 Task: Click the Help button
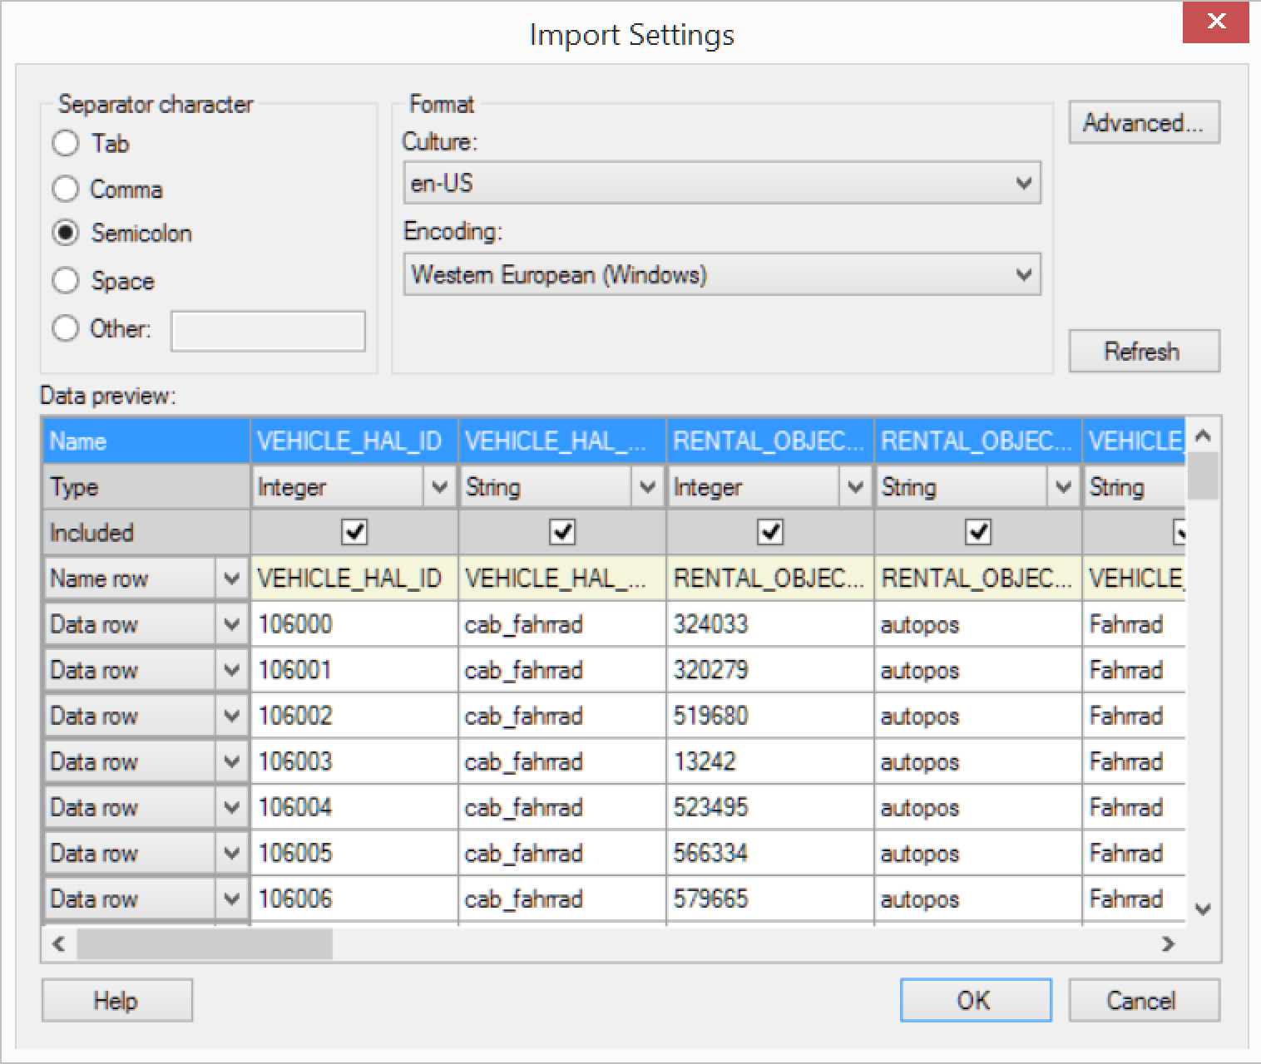[x=116, y=1000]
